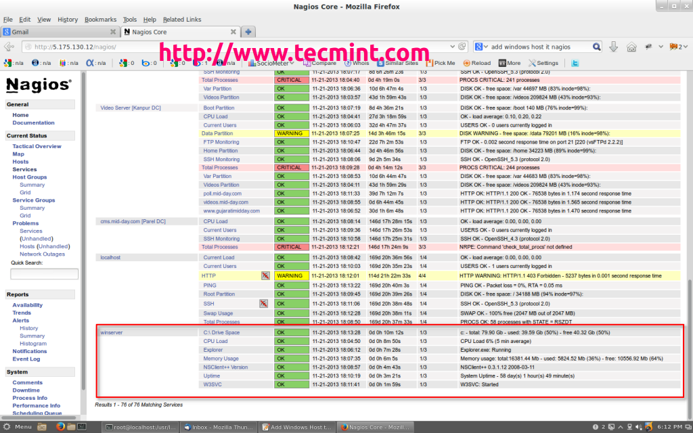The width and height of the screenshot is (693, 433).
Task: Open new tab with plus button
Action: tap(248, 32)
